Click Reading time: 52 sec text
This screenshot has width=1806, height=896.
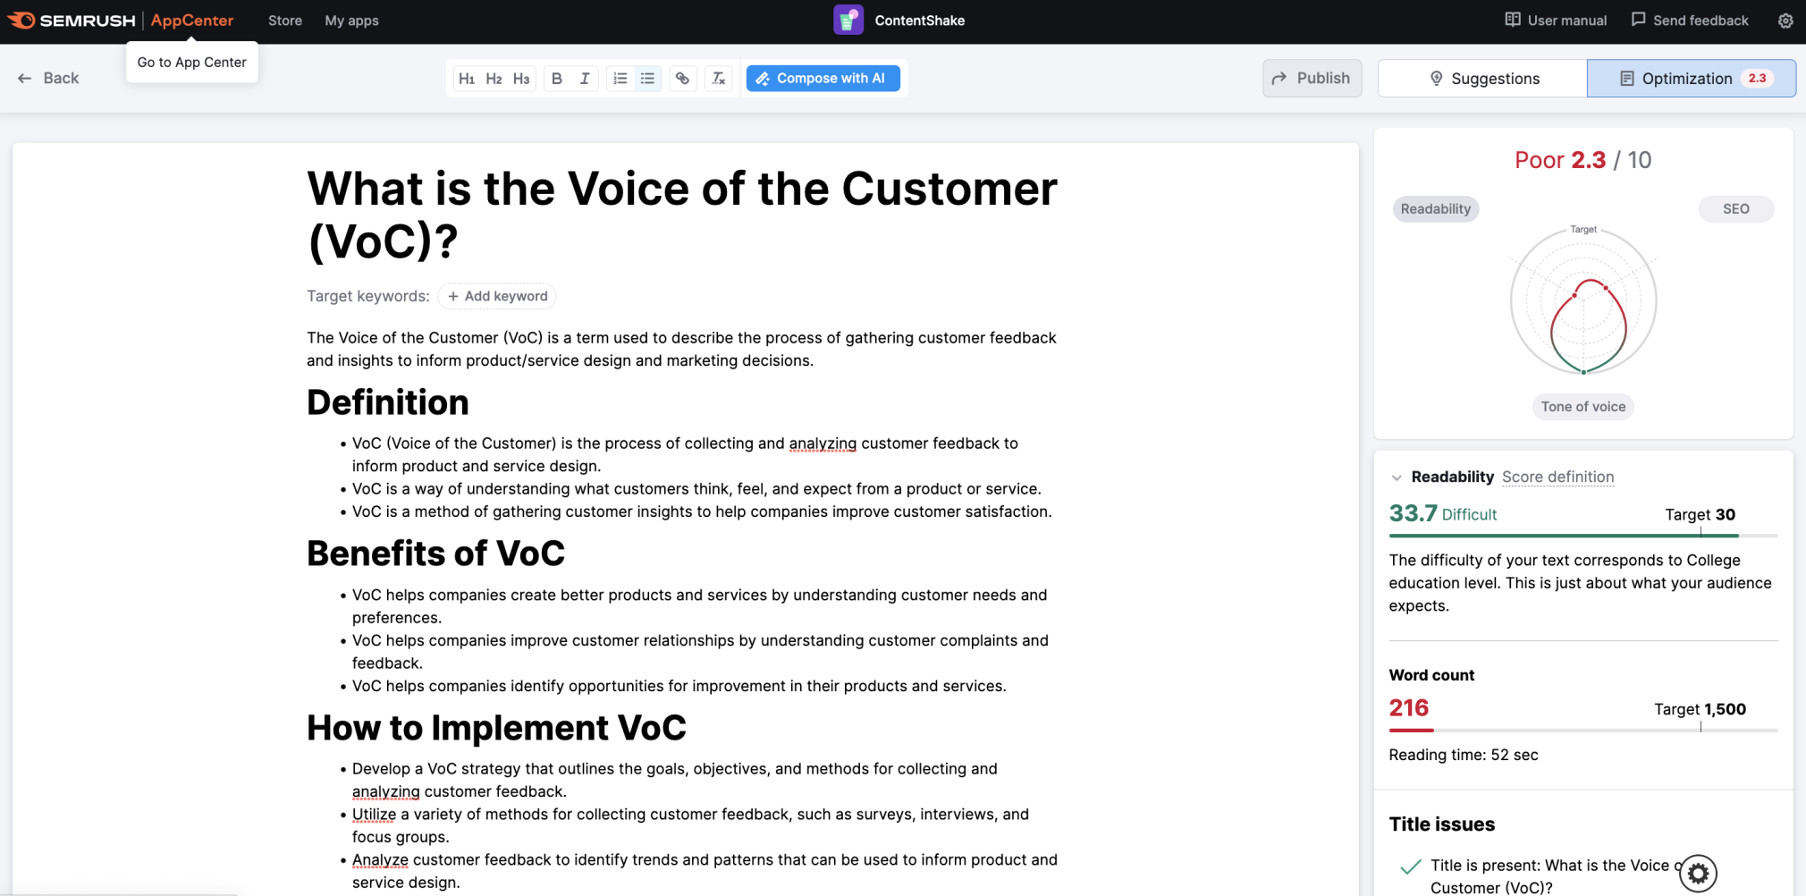1464,755
